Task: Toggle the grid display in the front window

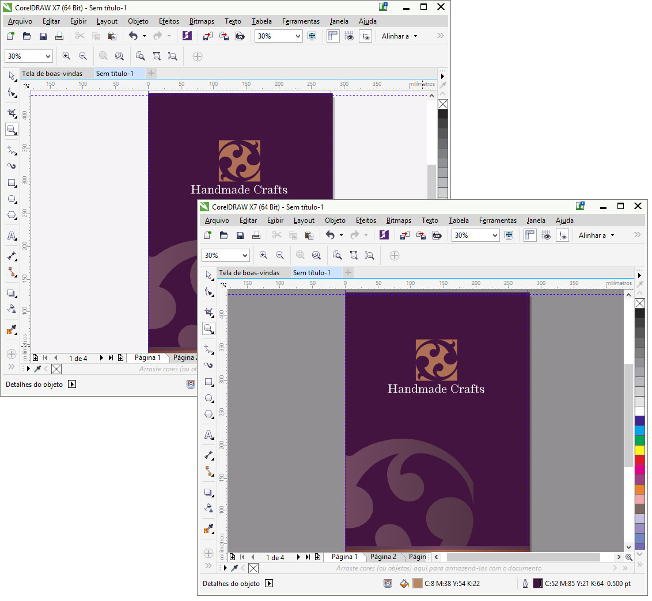Action: (x=546, y=235)
